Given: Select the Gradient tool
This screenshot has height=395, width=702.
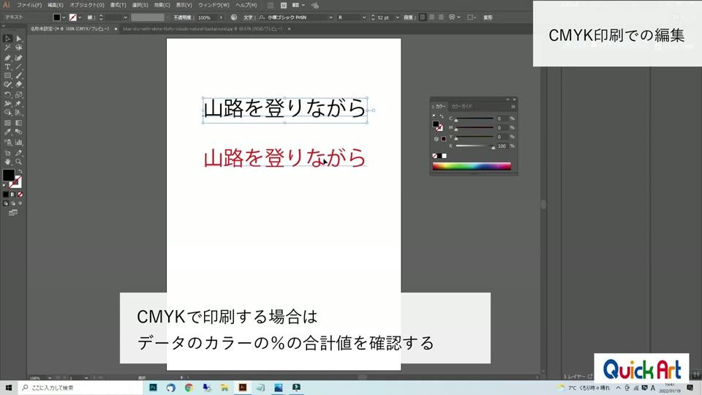Looking at the screenshot, I should click(19, 123).
